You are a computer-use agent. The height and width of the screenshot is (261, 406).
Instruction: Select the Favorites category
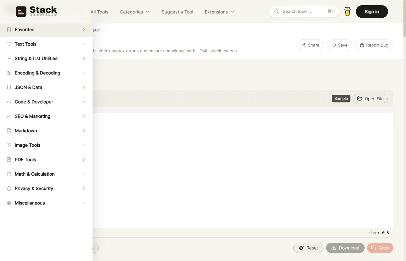[46, 30]
